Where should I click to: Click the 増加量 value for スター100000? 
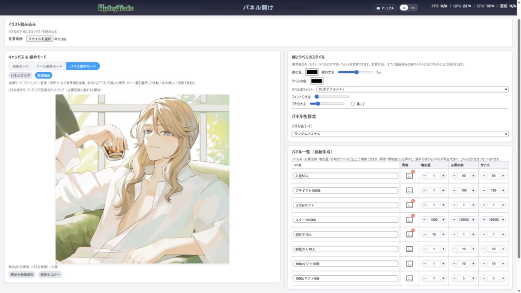point(433,220)
